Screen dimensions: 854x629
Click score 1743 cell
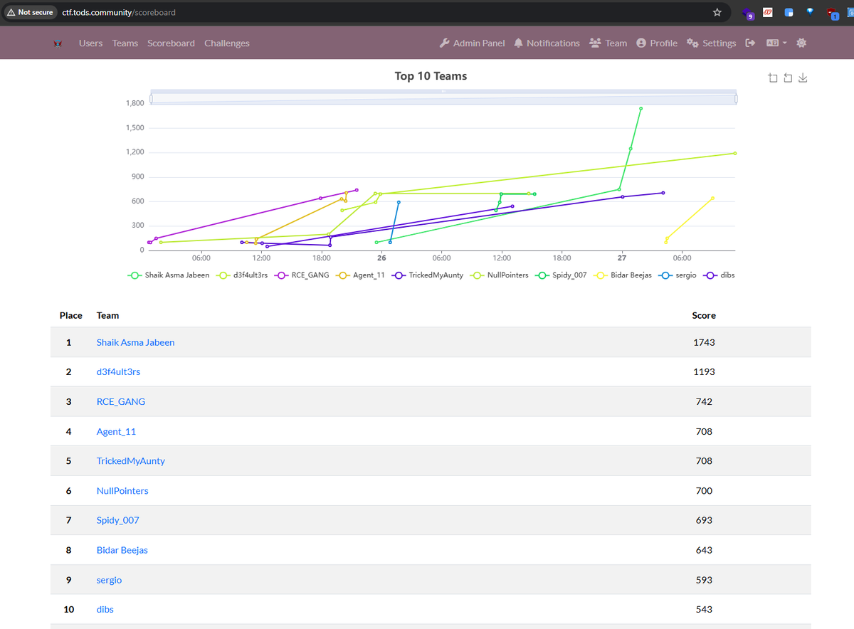click(x=704, y=342)
